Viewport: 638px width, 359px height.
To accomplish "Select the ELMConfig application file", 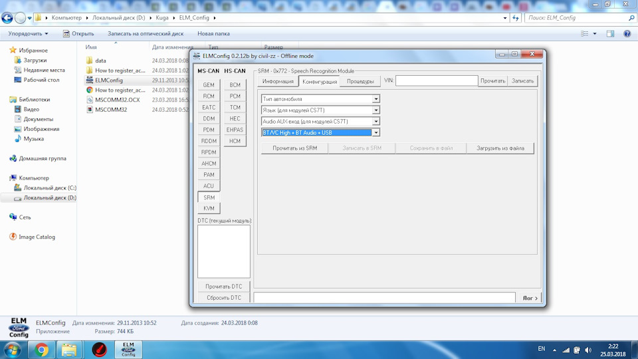I will click(108, 80).
